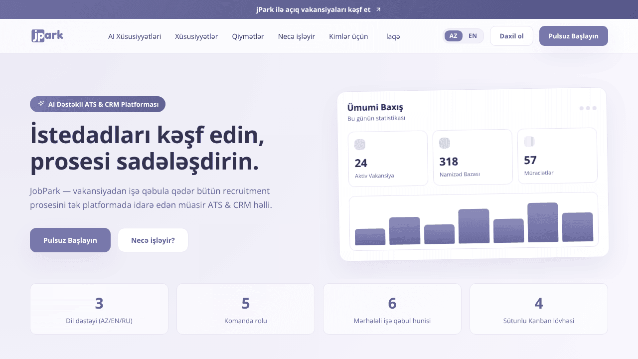638x359 pixels.
Task: Switch language to AZ
Action: coord(454,36)
